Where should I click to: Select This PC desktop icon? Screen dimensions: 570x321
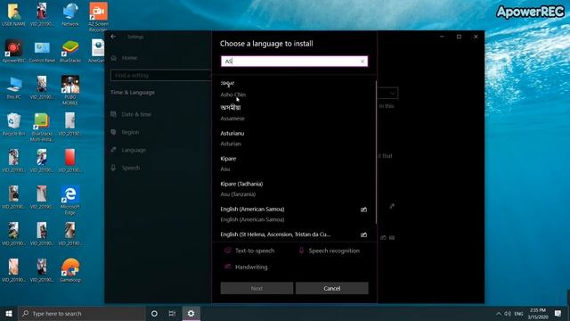(x=14, y=87)
